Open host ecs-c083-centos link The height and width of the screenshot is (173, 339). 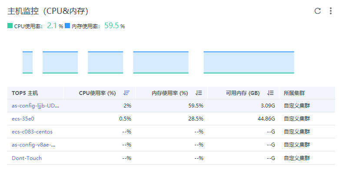[x=32, y=132]
